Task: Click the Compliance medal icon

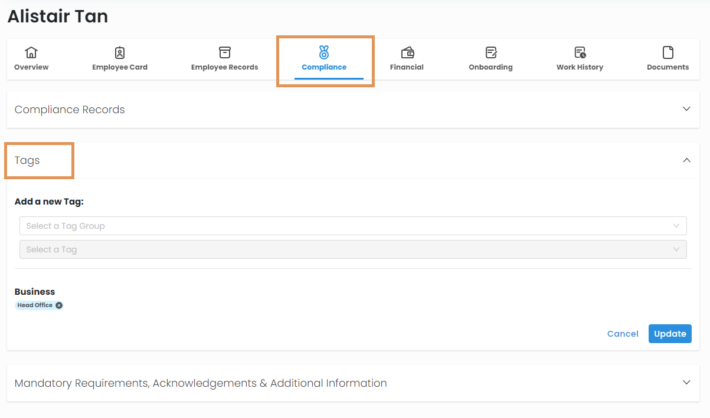Action: 324,52
